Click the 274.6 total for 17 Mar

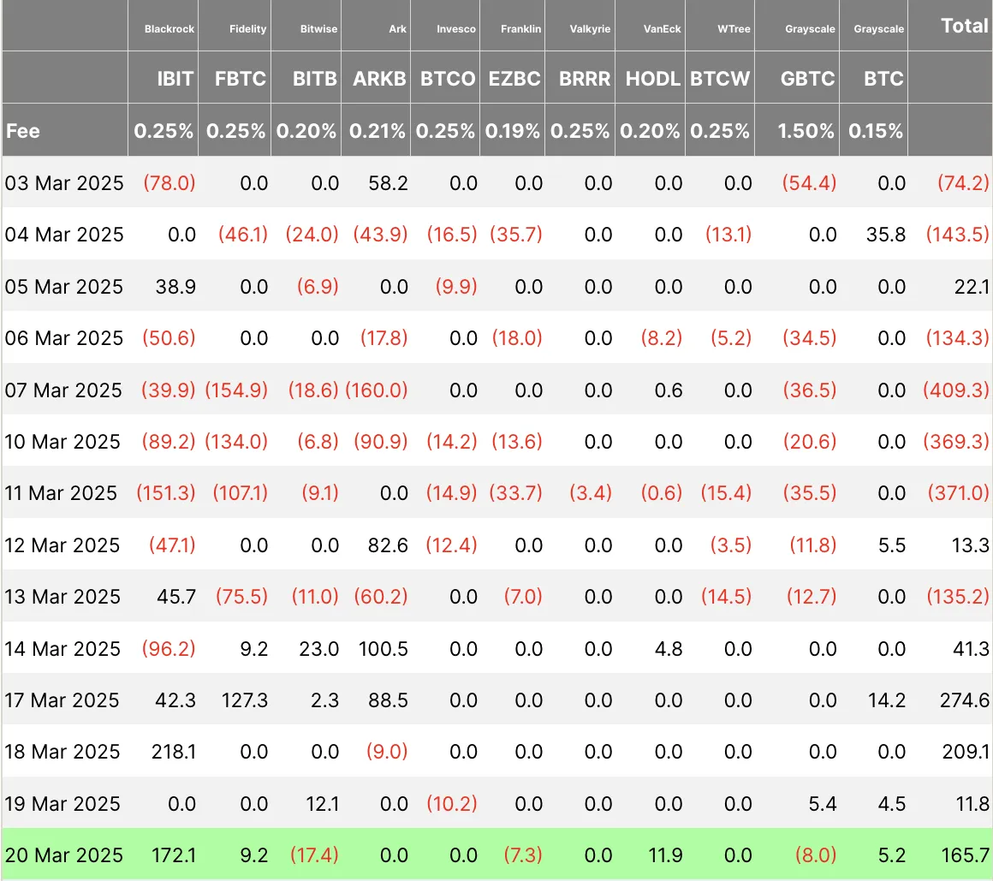[964, 699]
